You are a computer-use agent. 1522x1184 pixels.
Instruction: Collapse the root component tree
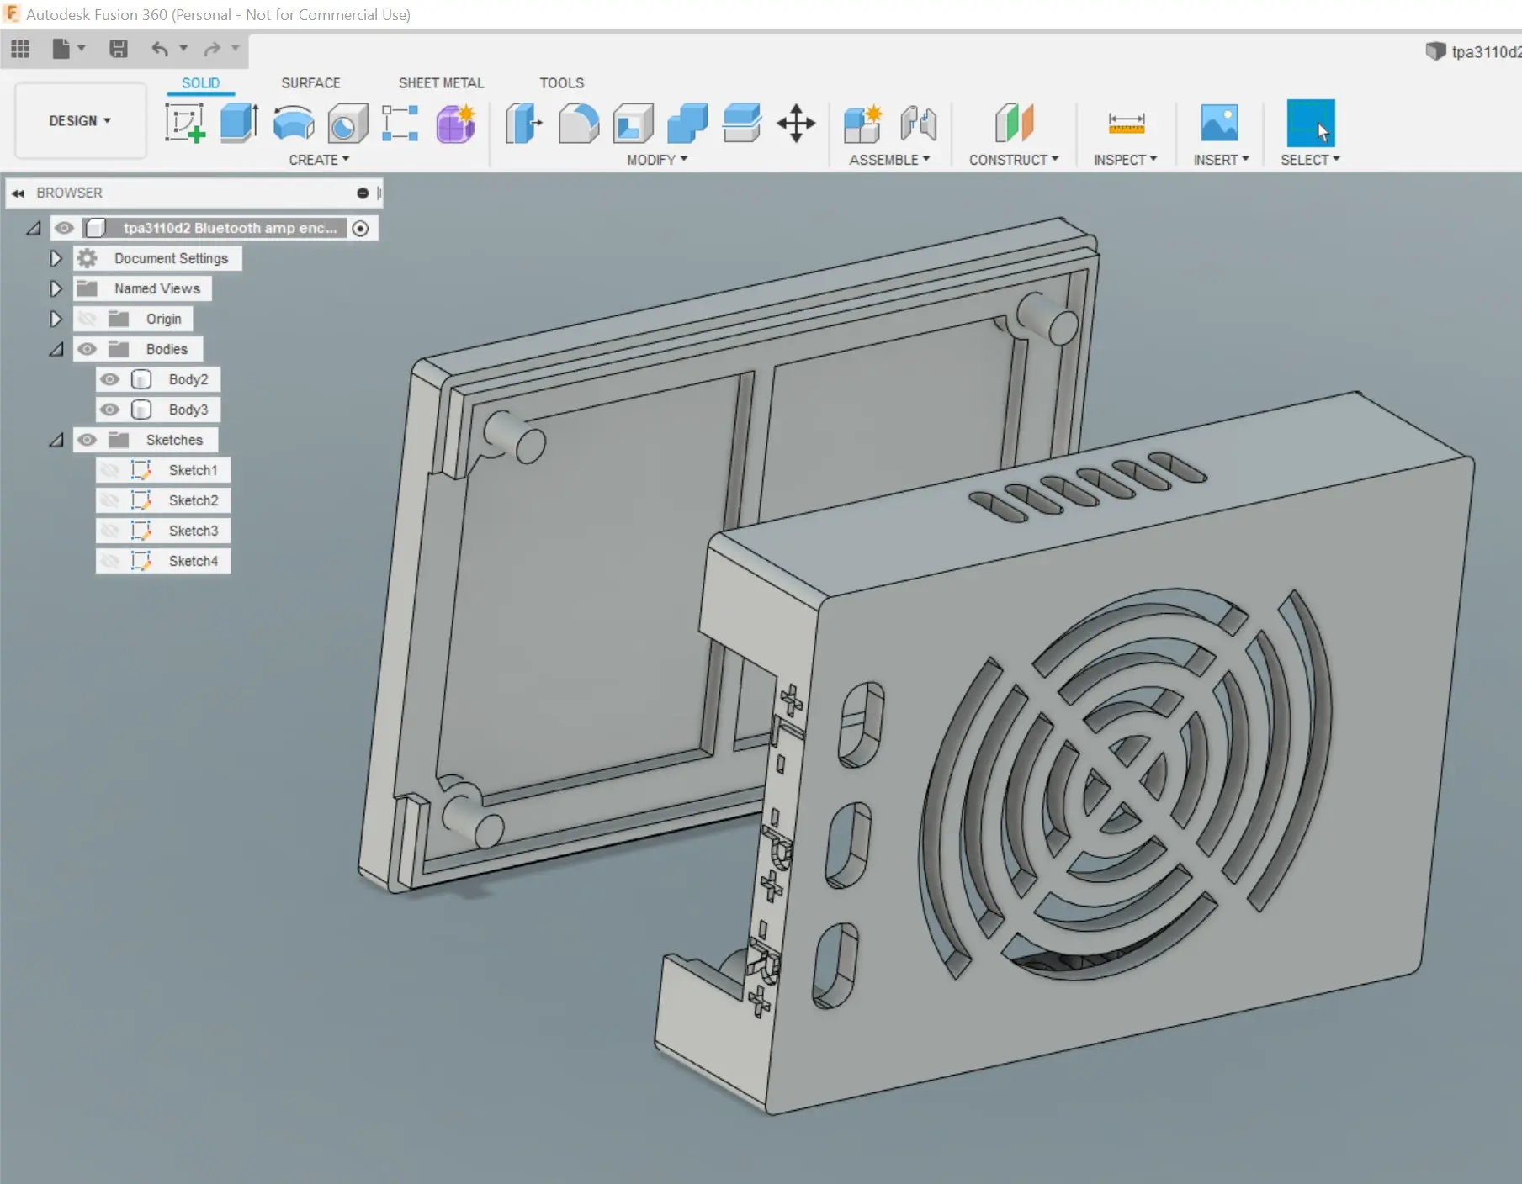33,228
